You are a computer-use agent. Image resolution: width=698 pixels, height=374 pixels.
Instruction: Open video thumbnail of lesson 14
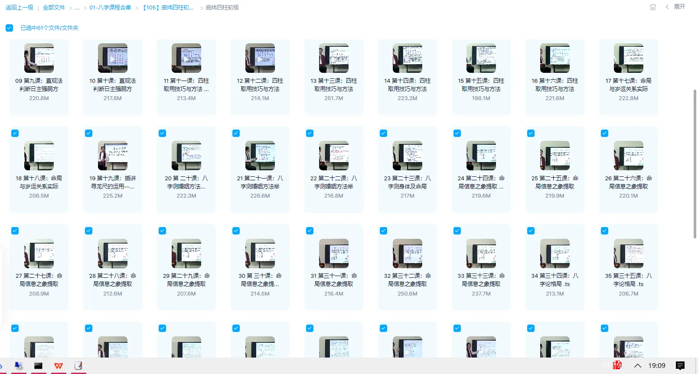[x=408, y=58]
